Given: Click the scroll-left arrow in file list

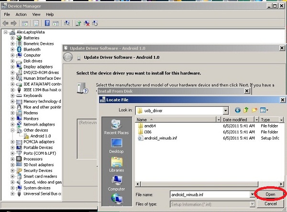Looking at the screenshot, I should point(138,184).
